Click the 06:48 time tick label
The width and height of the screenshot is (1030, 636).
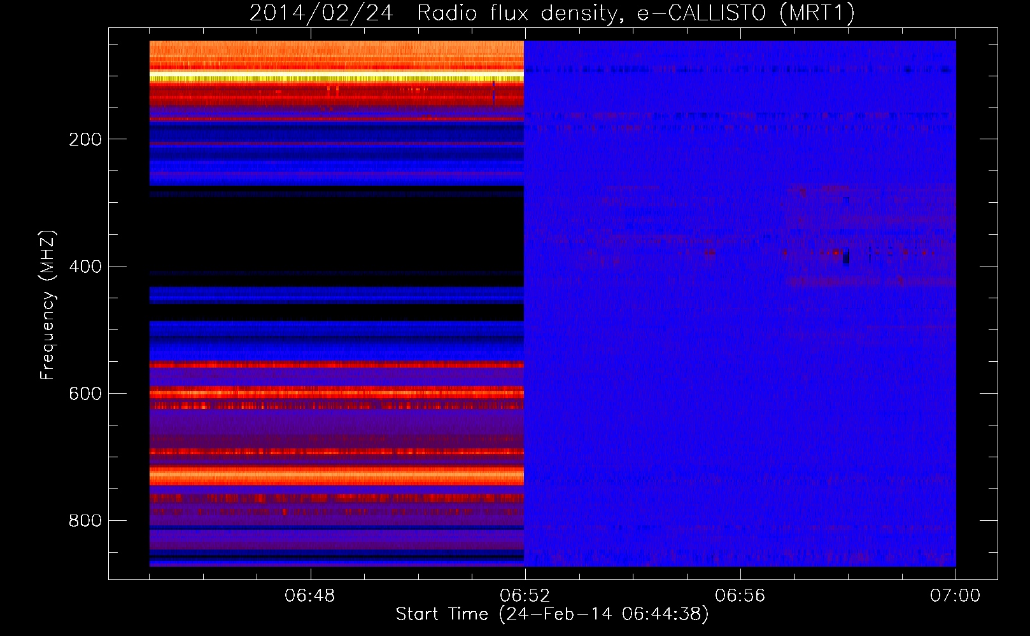click(310, 596)
